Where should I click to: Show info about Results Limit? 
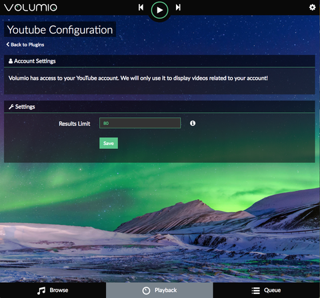[193, 123]
